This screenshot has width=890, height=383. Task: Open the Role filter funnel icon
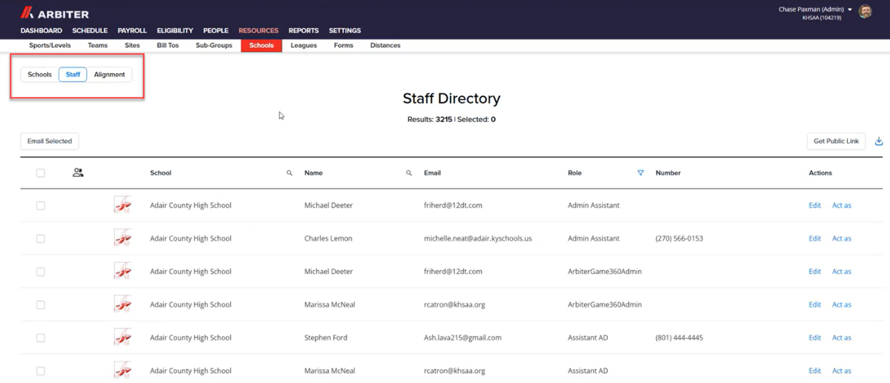[x=640, y=173]
